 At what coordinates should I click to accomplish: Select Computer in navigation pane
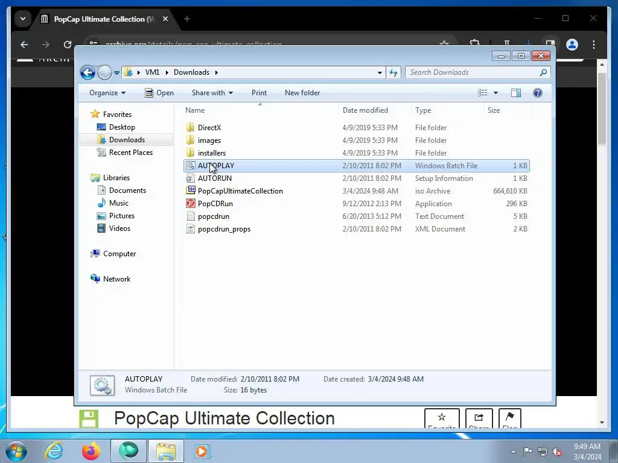click(119, 254)
